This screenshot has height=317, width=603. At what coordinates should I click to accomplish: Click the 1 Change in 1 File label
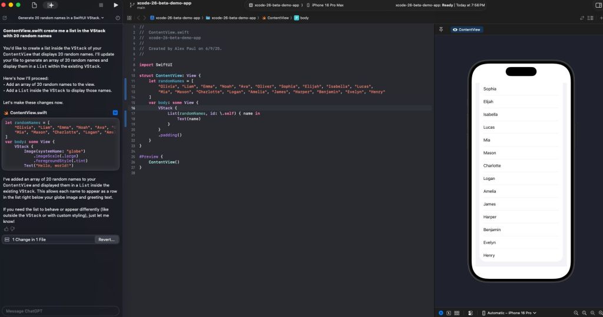coord(28,239)
